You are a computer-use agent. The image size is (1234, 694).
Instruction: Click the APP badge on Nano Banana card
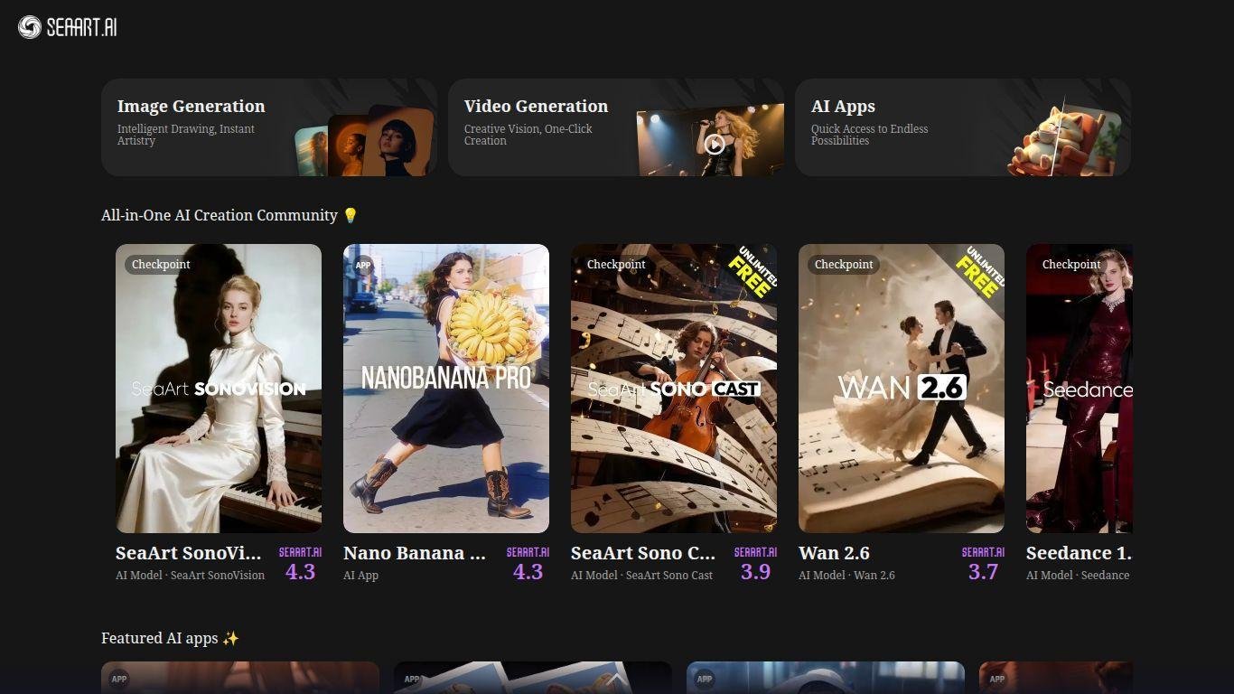point(363,266)
